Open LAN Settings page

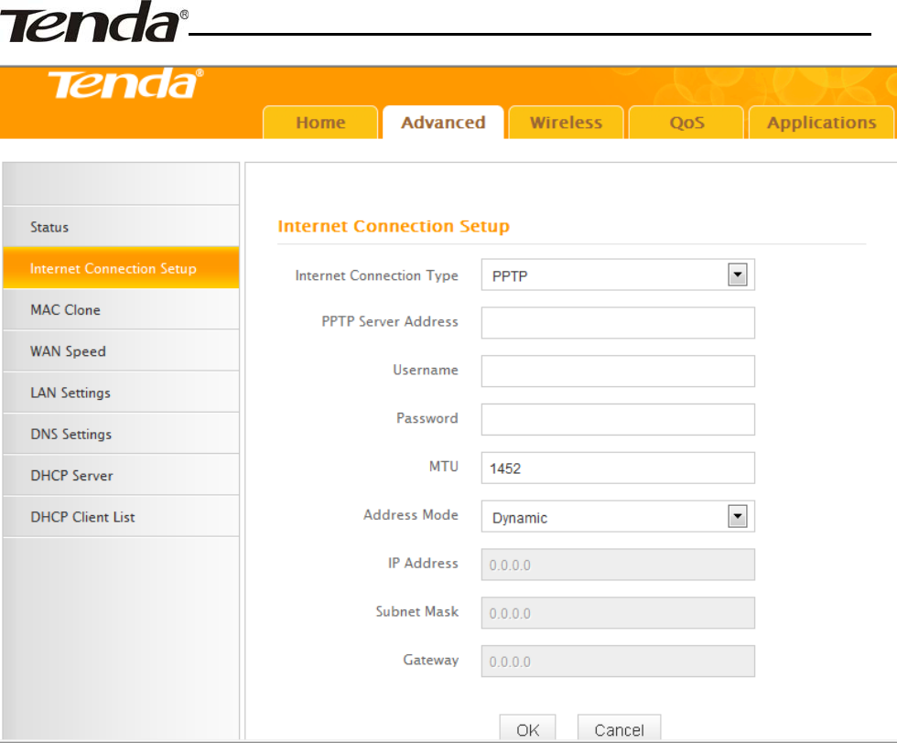[x=121, y=393]
